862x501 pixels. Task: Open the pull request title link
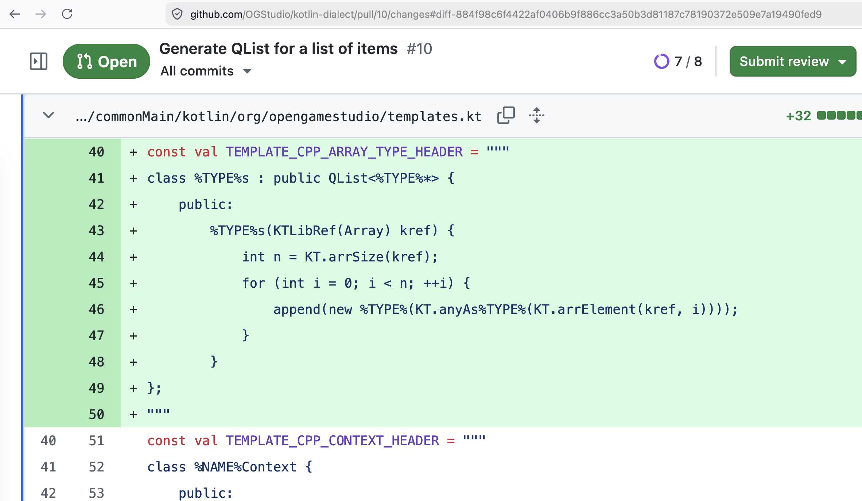pyautogui.click(x=279, y=48)
